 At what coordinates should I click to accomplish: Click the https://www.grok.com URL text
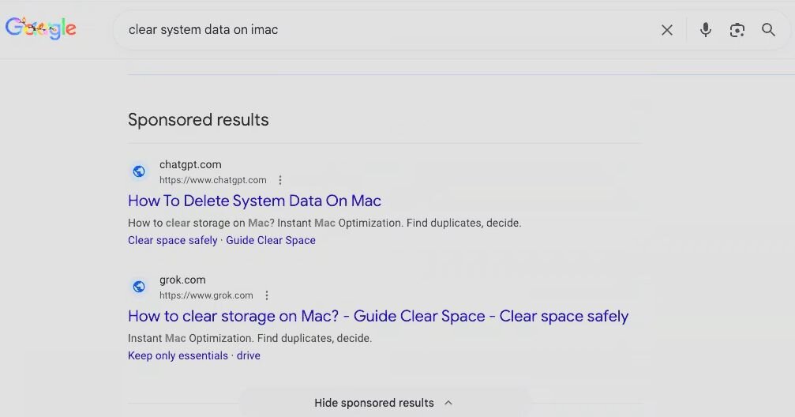(206, 295)
